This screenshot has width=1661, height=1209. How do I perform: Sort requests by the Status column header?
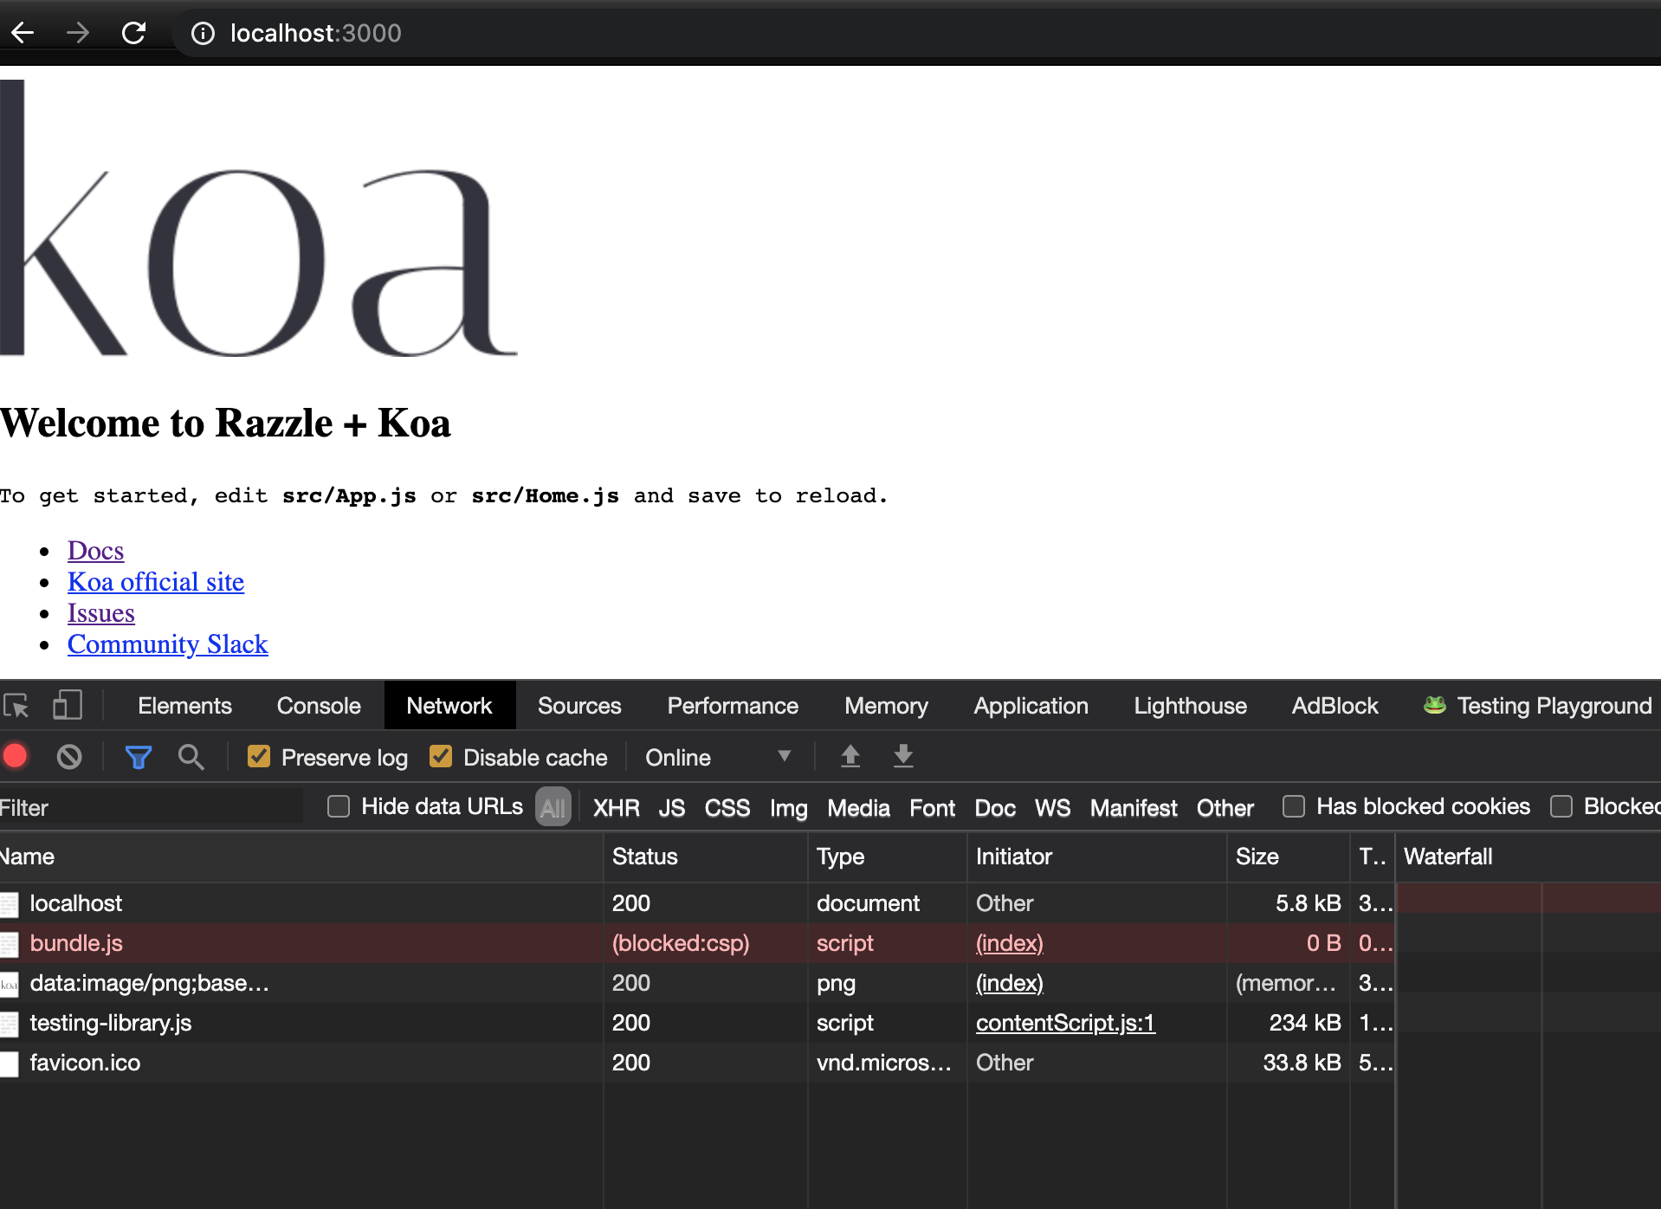706,857
